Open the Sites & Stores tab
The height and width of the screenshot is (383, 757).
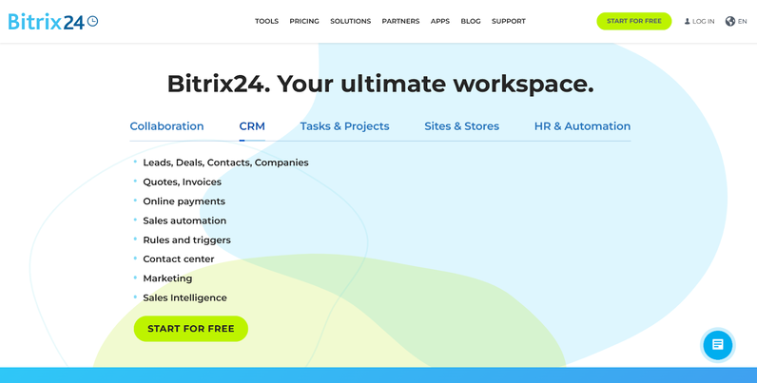[x=461, y=126]
